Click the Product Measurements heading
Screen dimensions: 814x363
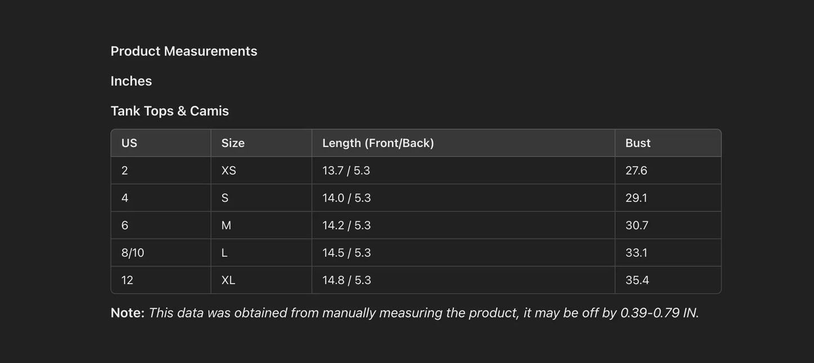(x=184, y=51)
